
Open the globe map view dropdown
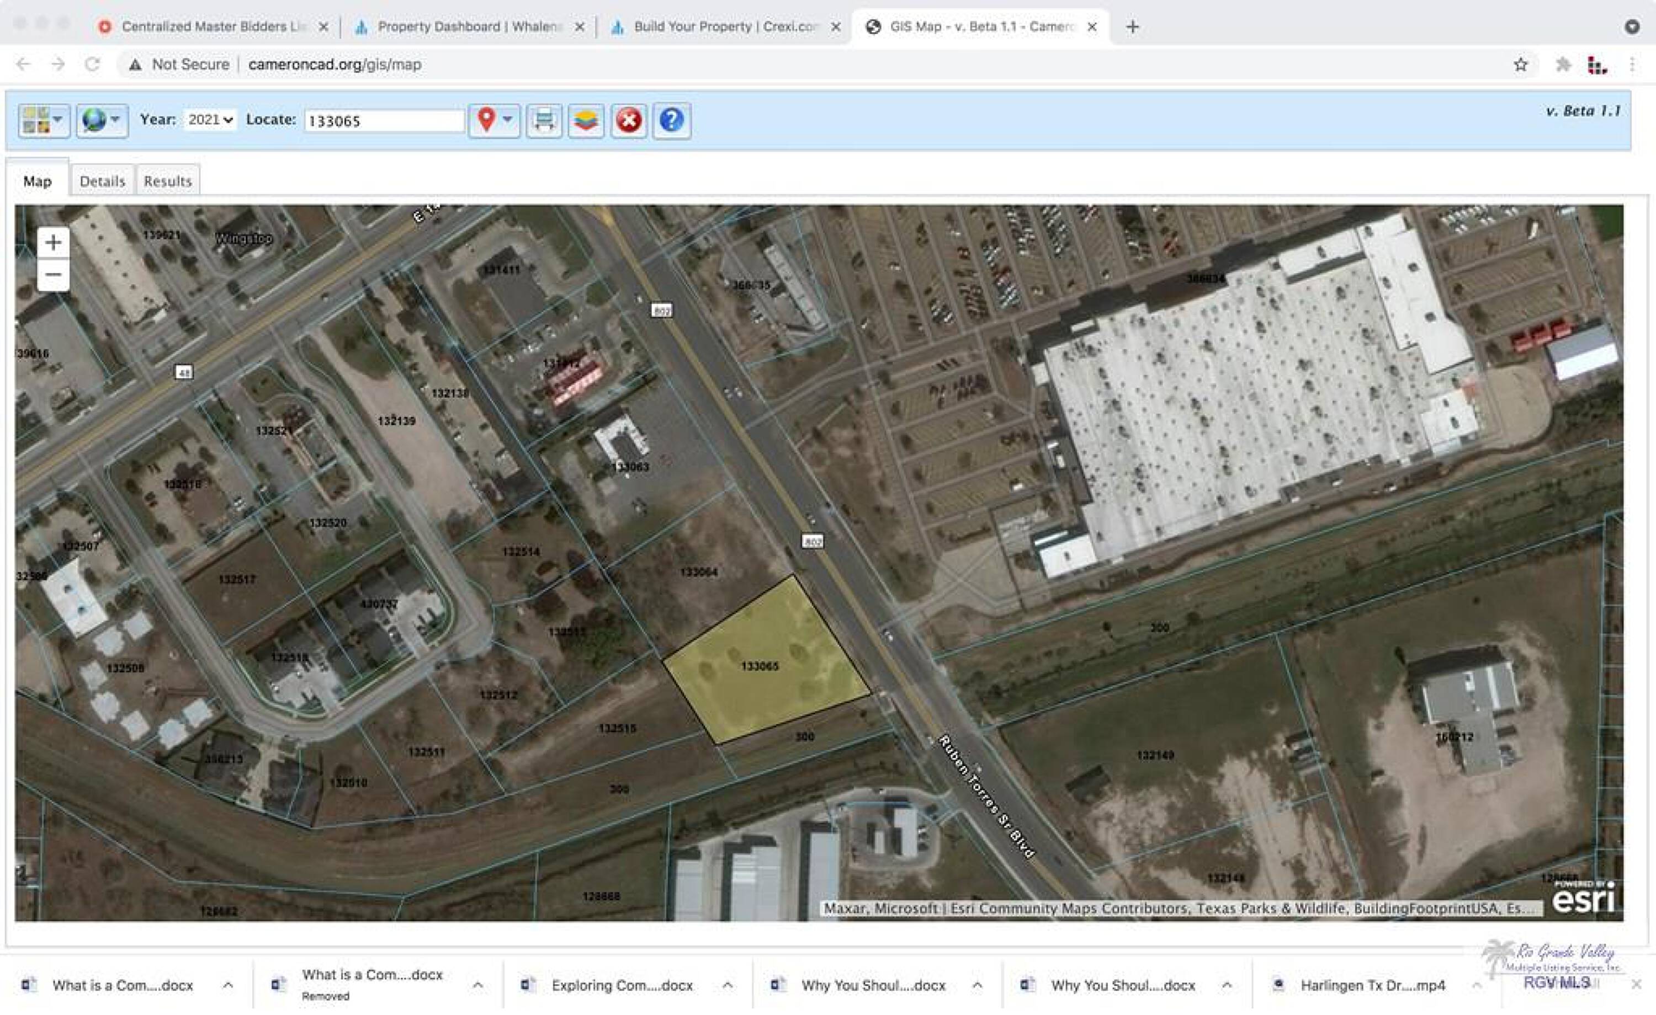(102, 120)
